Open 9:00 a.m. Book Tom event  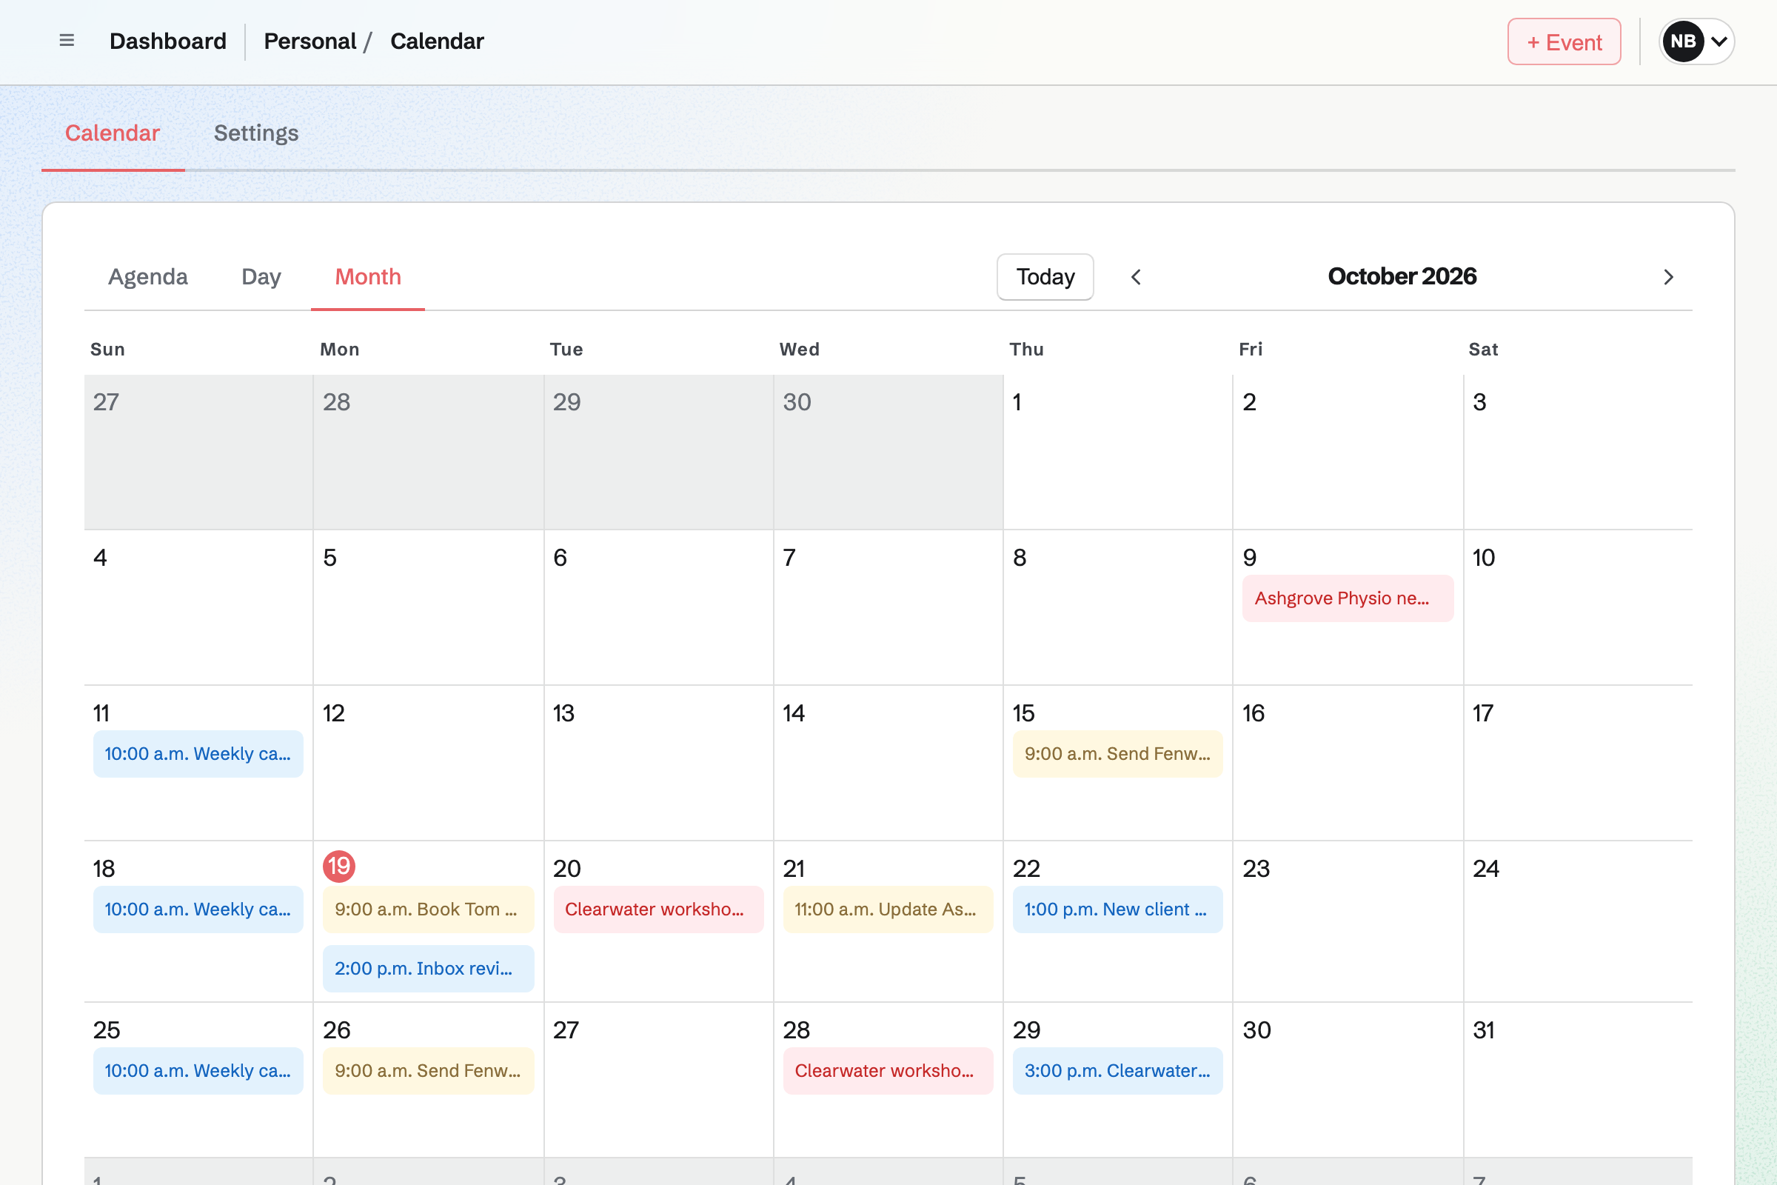pos(429,910)
